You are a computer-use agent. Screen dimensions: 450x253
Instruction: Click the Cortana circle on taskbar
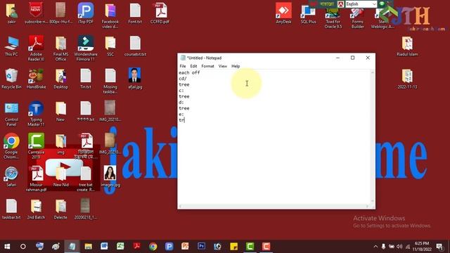(23, 247)
